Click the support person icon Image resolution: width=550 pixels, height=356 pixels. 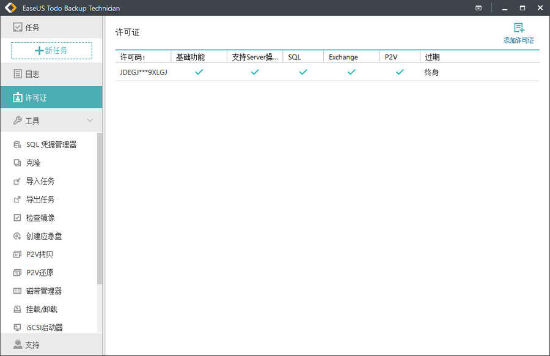[x=18, y=344]
